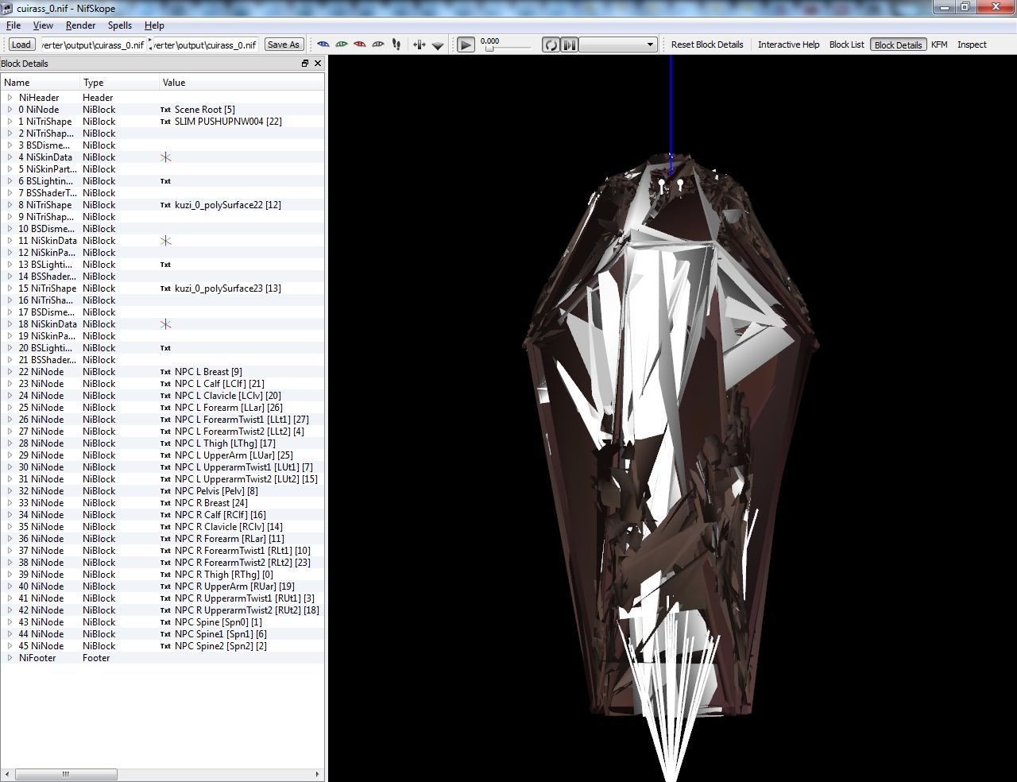Open the Spells menu
This screenshot has width=1017, height=782.
pos(120,25)
